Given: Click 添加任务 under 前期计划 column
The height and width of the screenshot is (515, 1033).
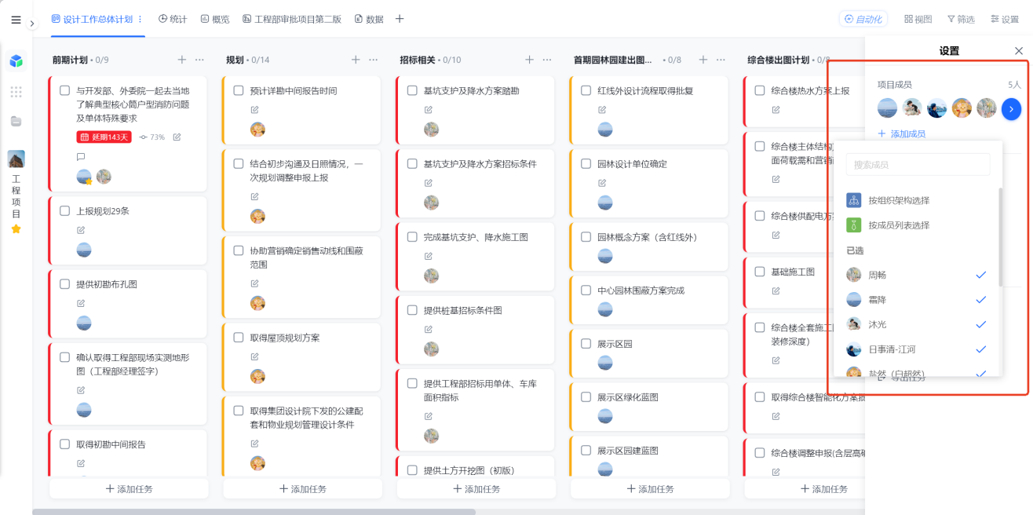Looking at the screenshot, I should (x=129, y=489).
